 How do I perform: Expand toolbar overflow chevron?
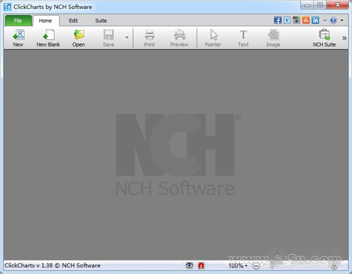[x=344, y=38]
